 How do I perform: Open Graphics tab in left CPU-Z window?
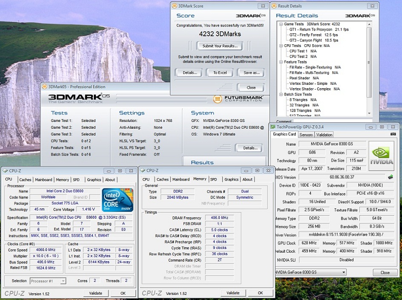click(x=94, y=180)
